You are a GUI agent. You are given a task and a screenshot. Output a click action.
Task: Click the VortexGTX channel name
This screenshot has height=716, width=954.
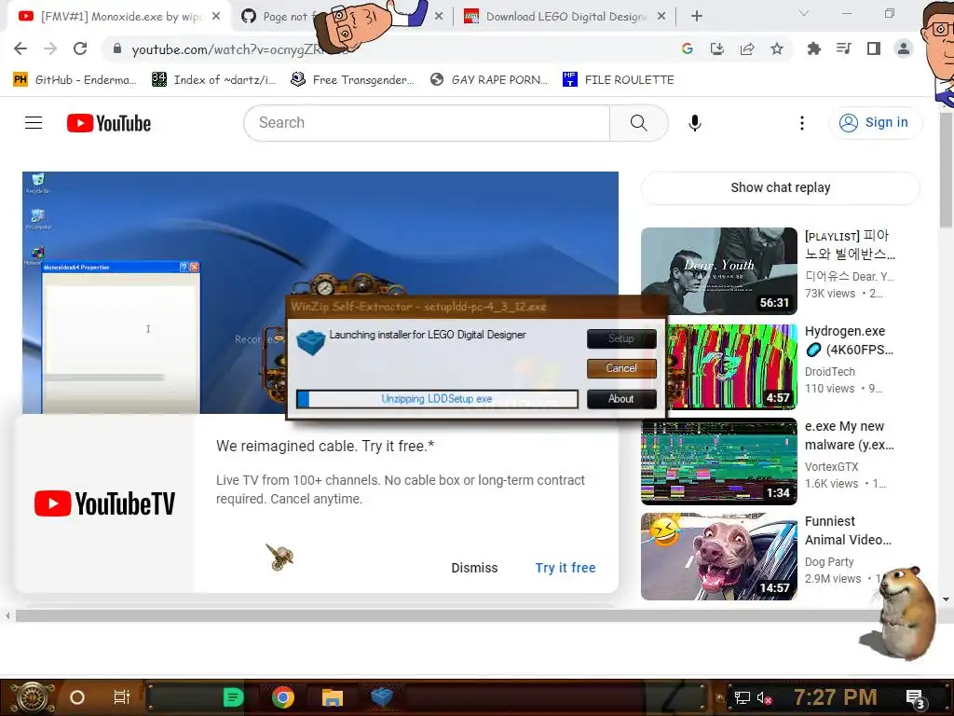831,466
